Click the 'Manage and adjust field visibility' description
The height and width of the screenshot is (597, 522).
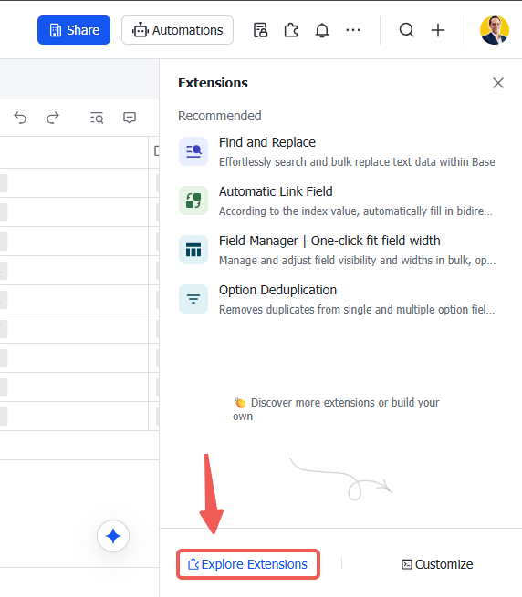coord(358,261)
